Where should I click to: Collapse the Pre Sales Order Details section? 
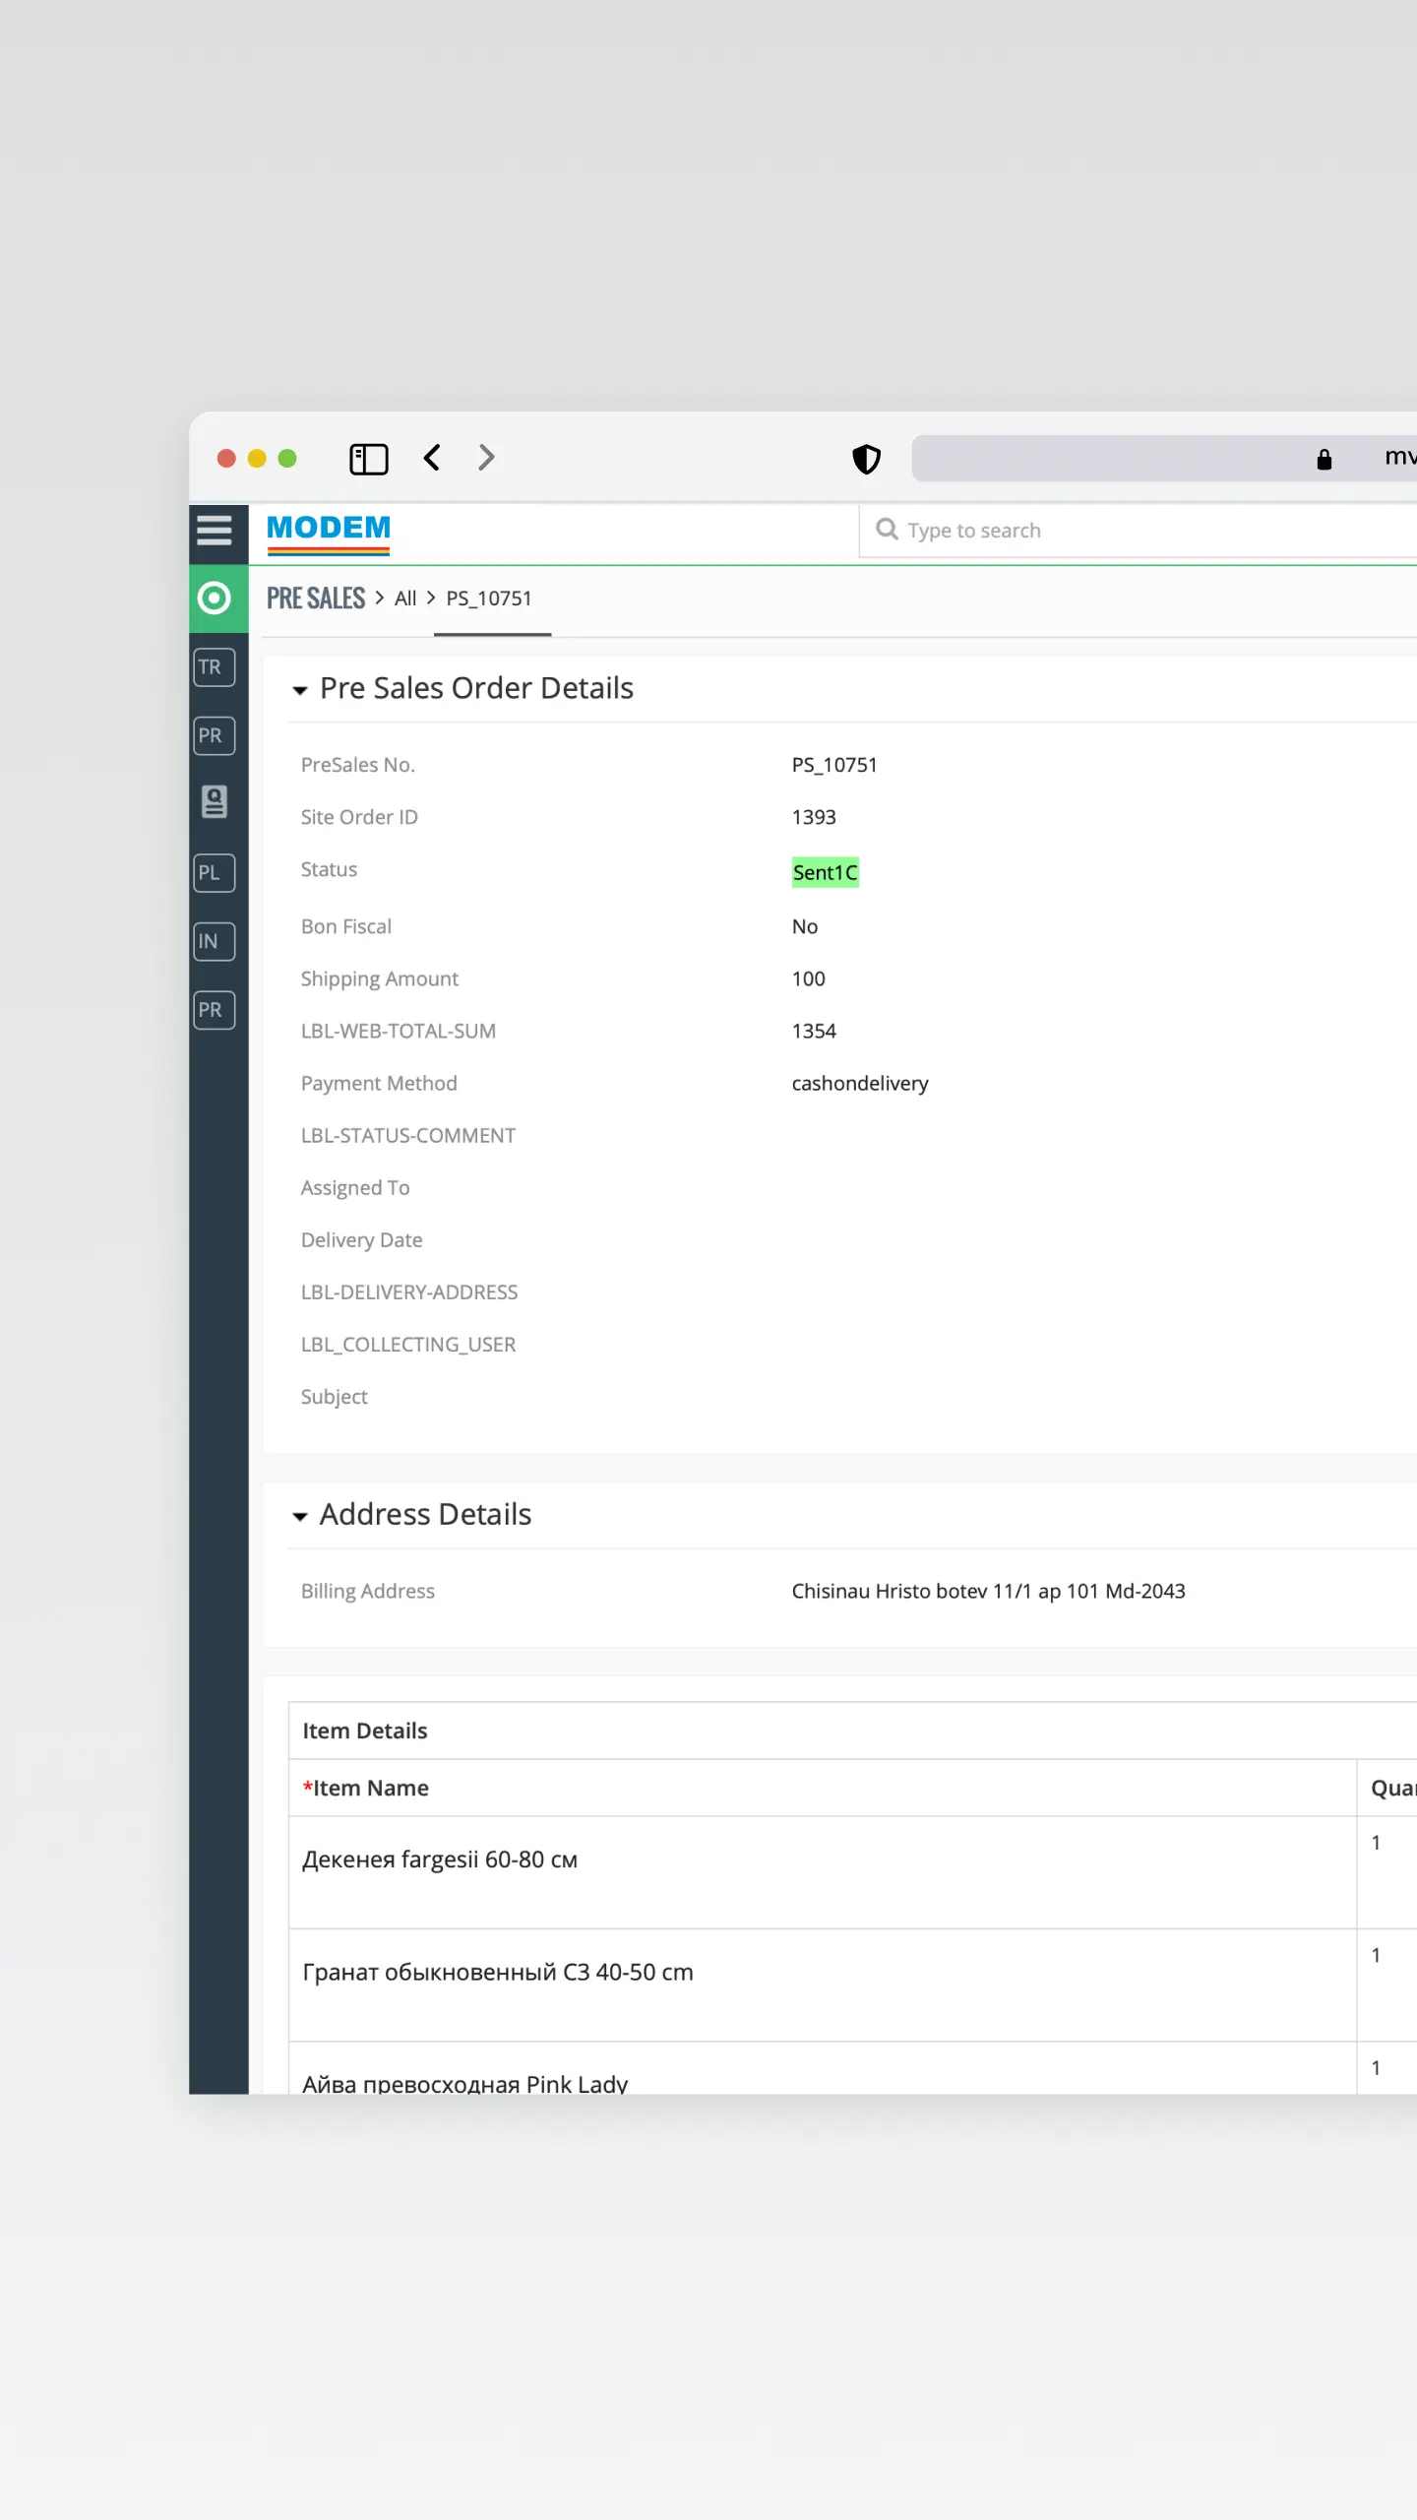[x=299, y=690]
